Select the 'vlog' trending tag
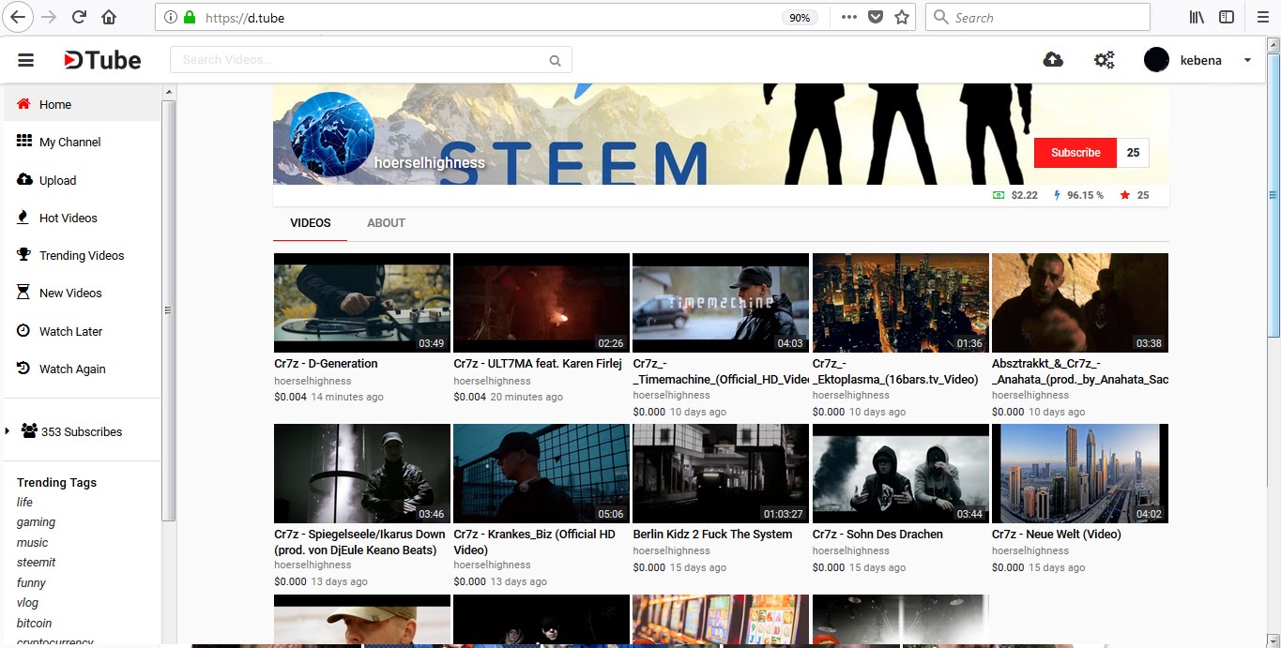The width and height of the screenshot is (1281, 648). tap(28, 603)
